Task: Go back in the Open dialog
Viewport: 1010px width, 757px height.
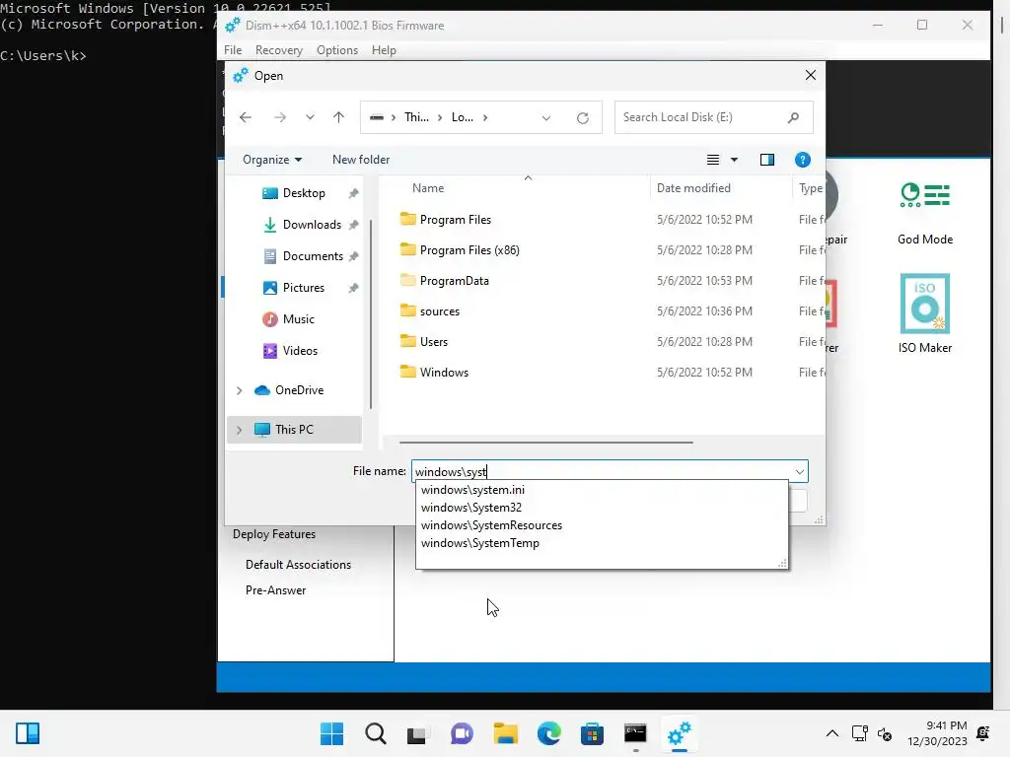Action: 246,117
